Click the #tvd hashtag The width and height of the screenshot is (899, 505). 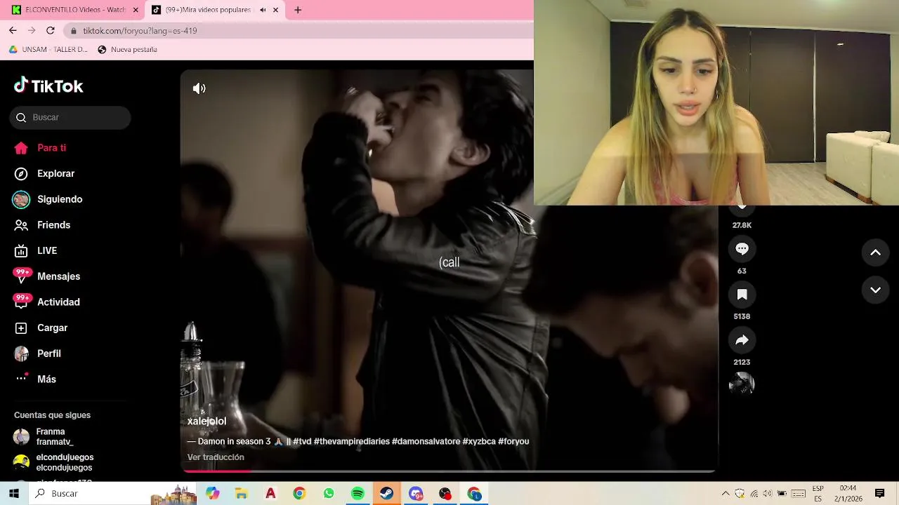(x=302, y=441)
